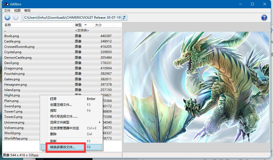Open the 帮助 menu
This screenshot has width=273, height=160.
[x=27, y=11]
